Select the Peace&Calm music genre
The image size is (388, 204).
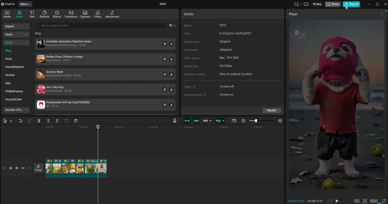(13, 99)
